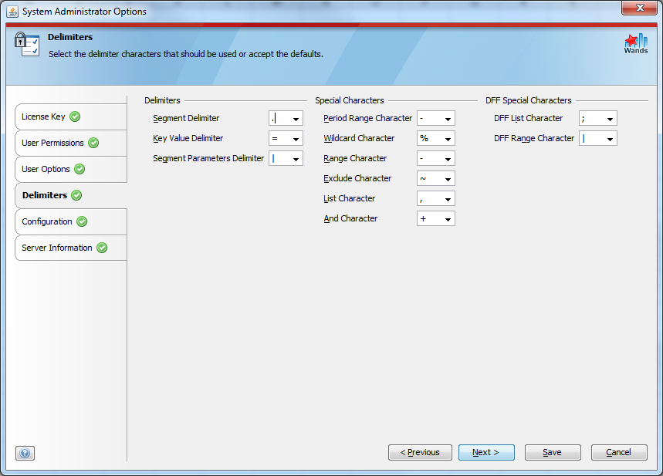
Task: Click green check icon beside User Permissions
Action: [93, 143]
